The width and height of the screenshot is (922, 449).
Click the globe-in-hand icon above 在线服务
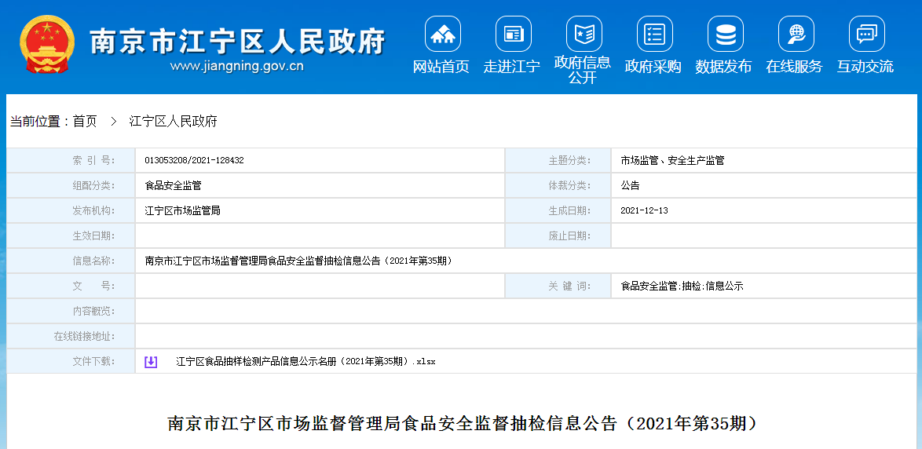tap(796, 34)
